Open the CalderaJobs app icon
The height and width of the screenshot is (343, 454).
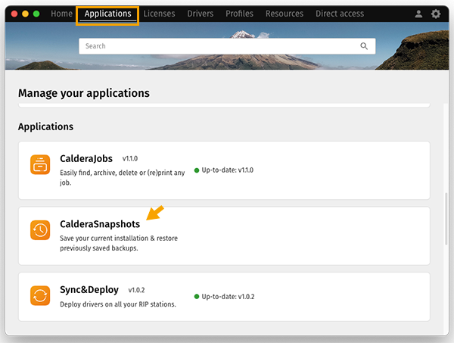(x=40, y=164)
